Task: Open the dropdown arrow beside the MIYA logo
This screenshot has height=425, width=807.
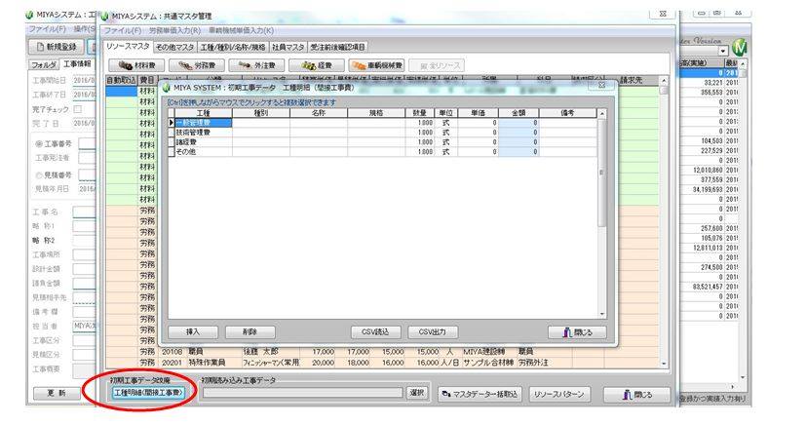Action: pos(723,51)
